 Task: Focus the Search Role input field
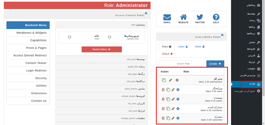pos(175,64)
